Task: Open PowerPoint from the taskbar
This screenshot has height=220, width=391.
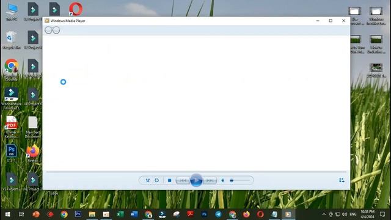Action: coord(36,215)
